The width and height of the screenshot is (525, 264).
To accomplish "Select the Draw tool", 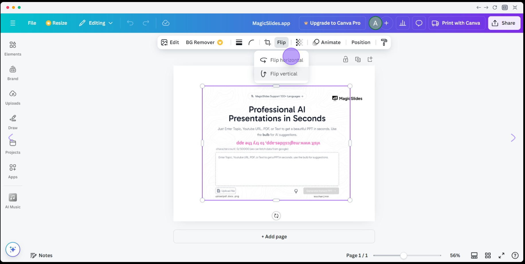I will click(x=13, y=122).
